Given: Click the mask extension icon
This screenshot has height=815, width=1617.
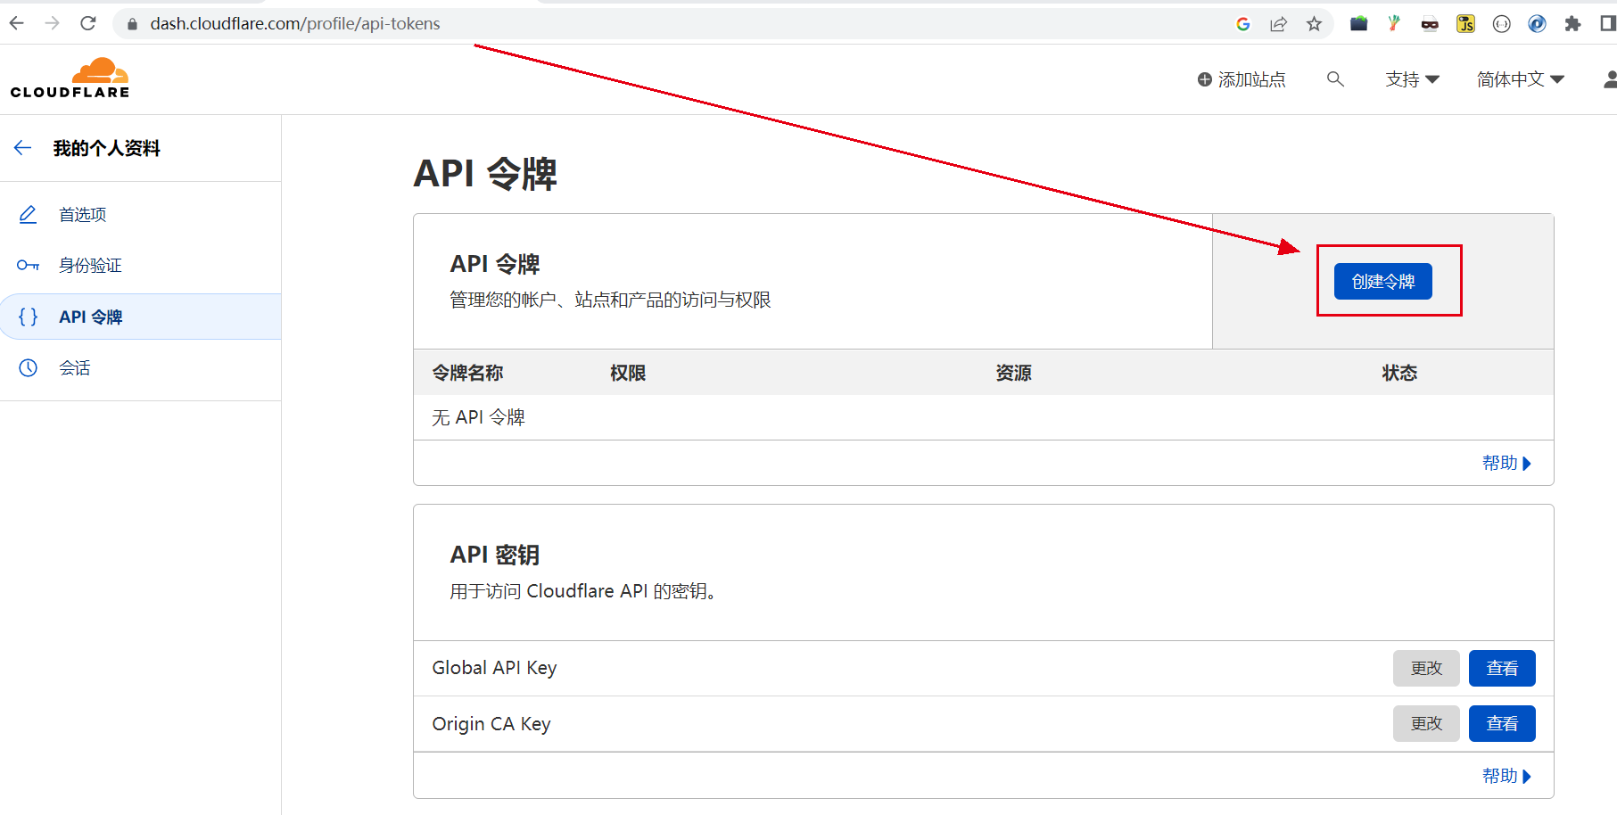Looking at the screenshot, I should pos(1431,24).
